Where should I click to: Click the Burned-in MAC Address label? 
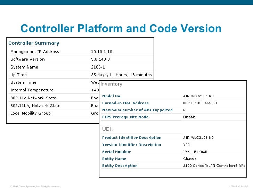click(125, 103)
